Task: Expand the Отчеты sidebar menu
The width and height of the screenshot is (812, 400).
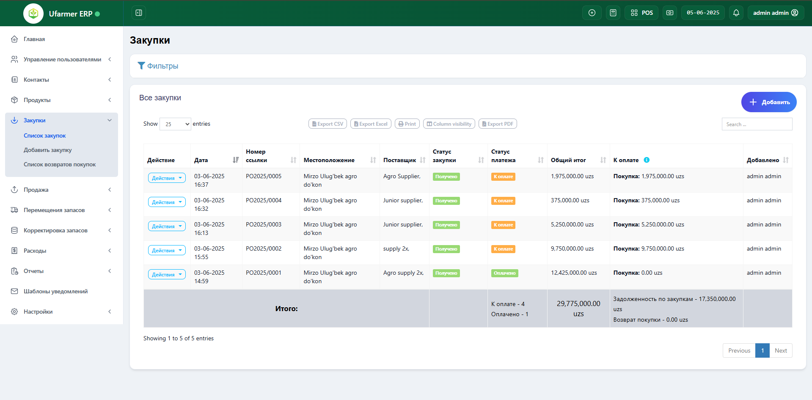Action: pos(61,271)
